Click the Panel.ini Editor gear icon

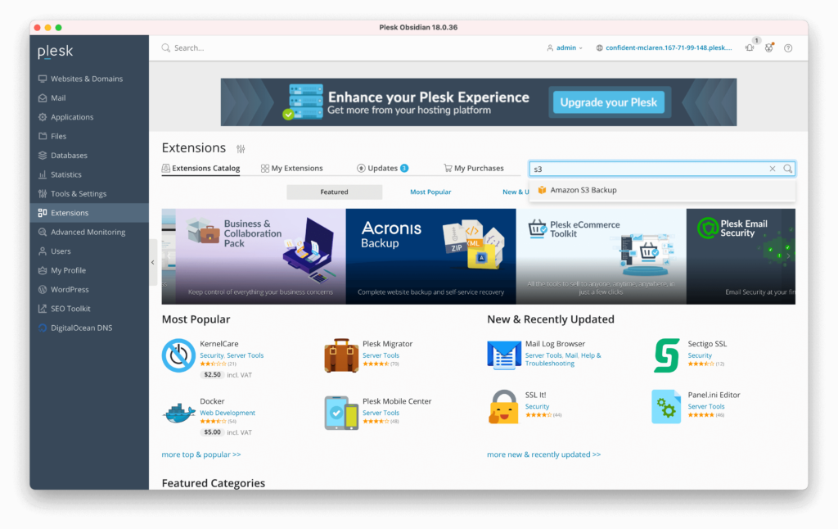pos(666,406)
